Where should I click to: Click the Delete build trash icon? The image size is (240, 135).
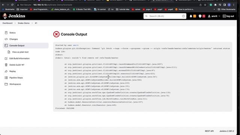pyautogui.click(x=6, y=65)
